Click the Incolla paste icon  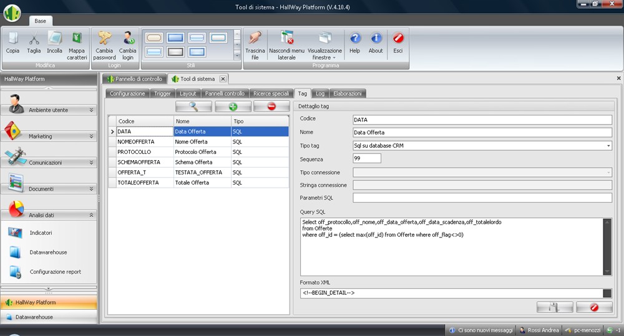pos(54,43)
